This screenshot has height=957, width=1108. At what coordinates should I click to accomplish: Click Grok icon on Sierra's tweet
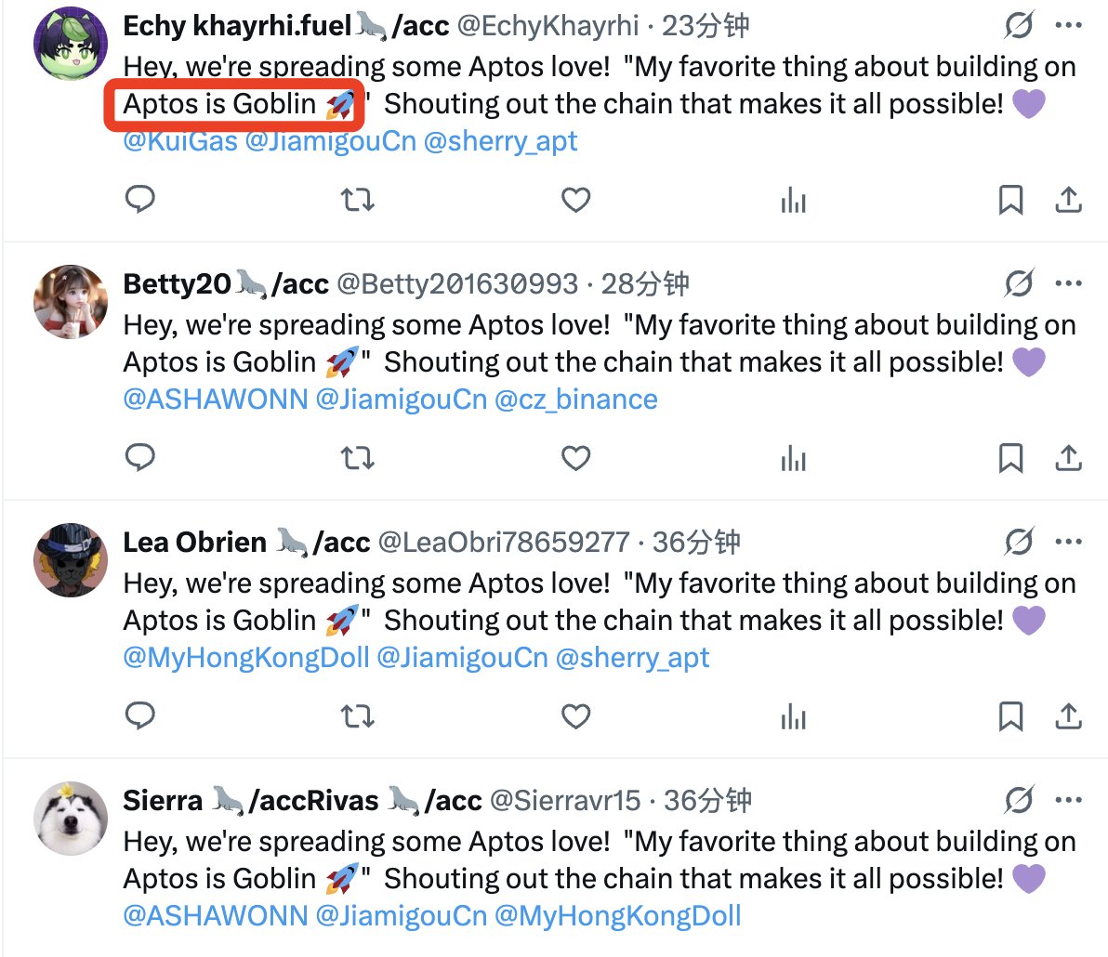tap(1020, 800)
